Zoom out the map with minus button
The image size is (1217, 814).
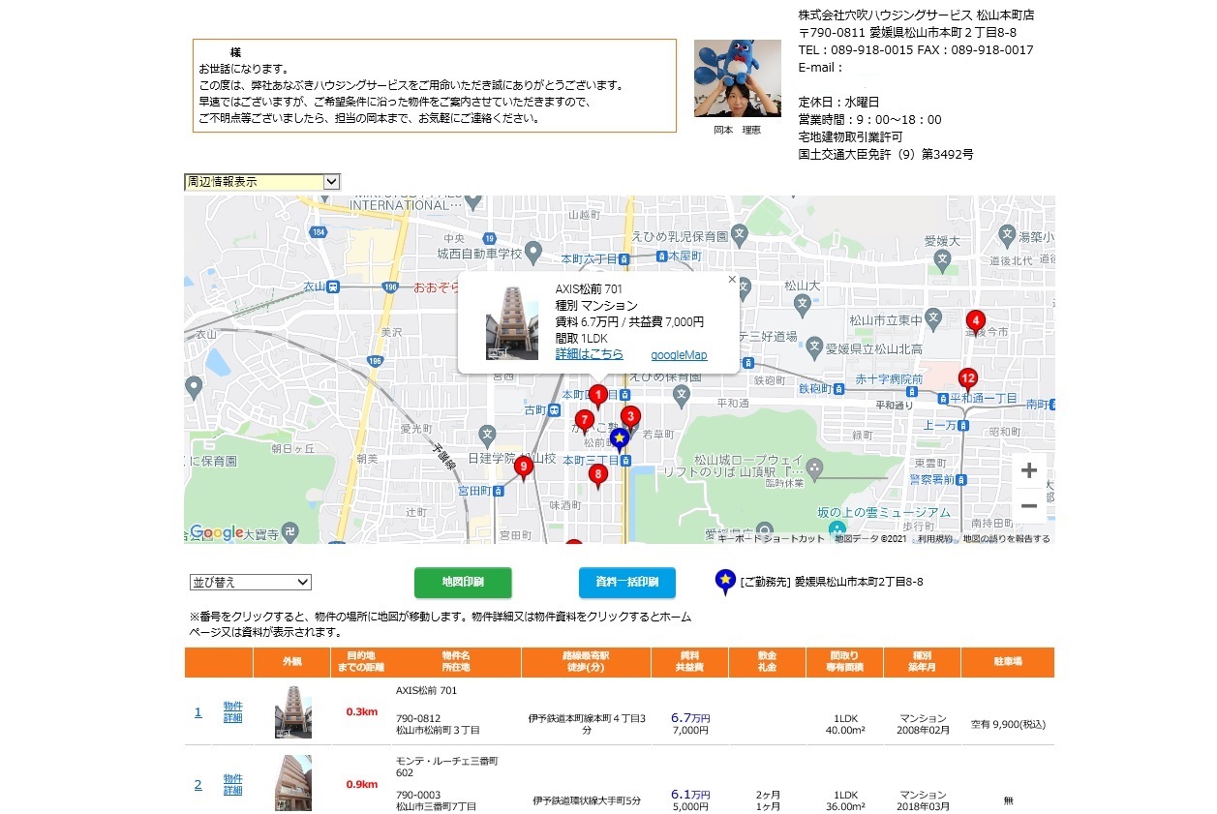coord(1028,506)
